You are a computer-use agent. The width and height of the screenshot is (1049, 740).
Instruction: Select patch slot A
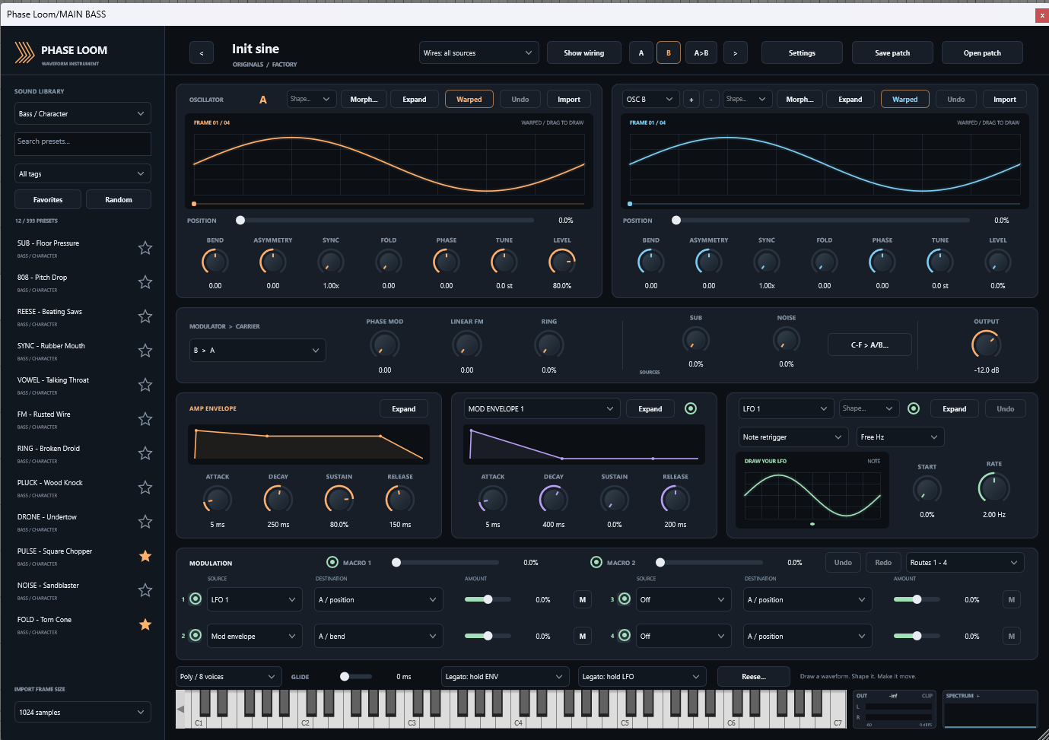click(641, 53)
